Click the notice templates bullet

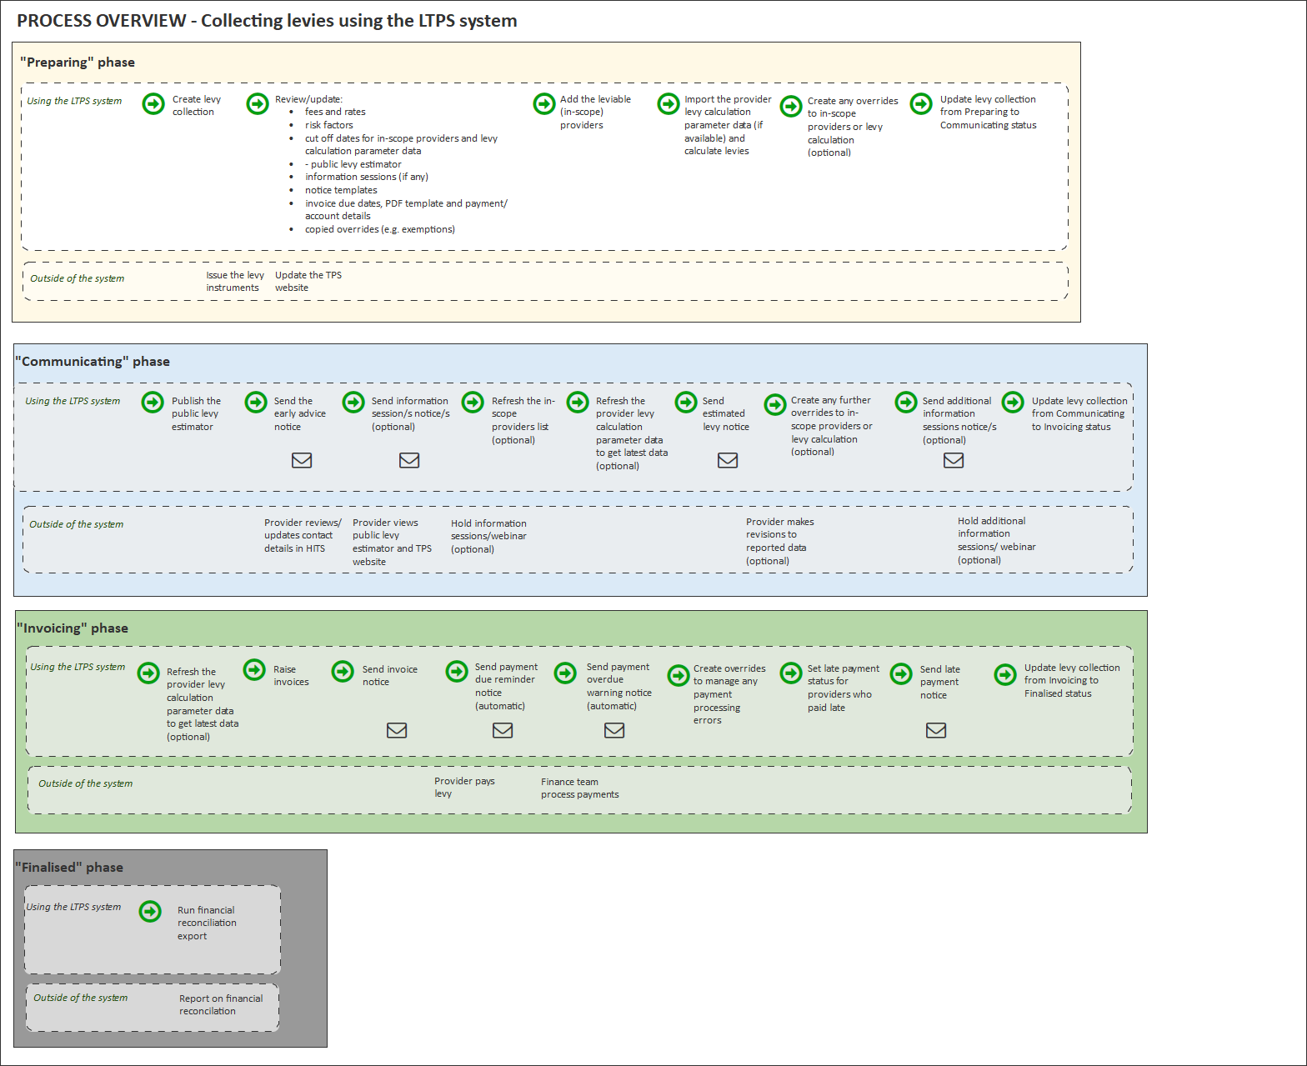(341, 190)
